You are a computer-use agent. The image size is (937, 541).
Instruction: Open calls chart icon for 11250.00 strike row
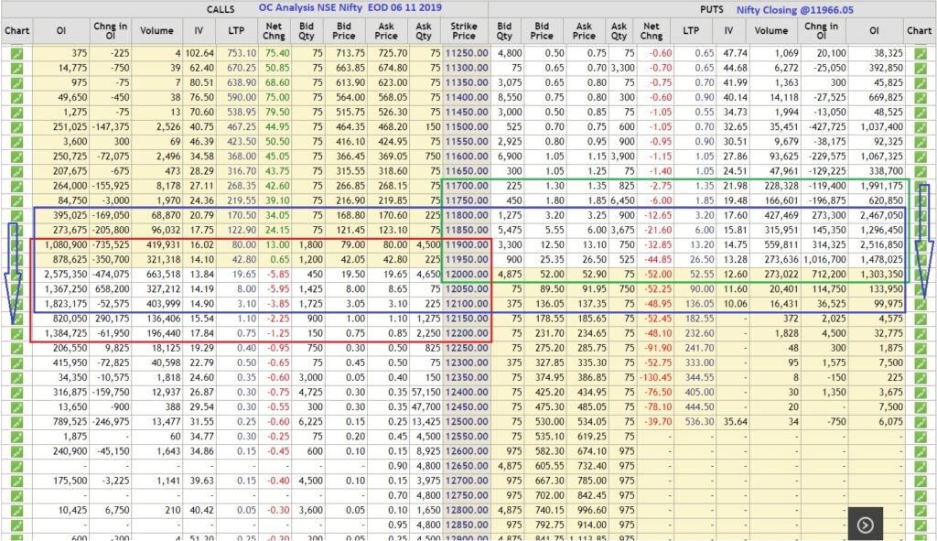point(16,53)
